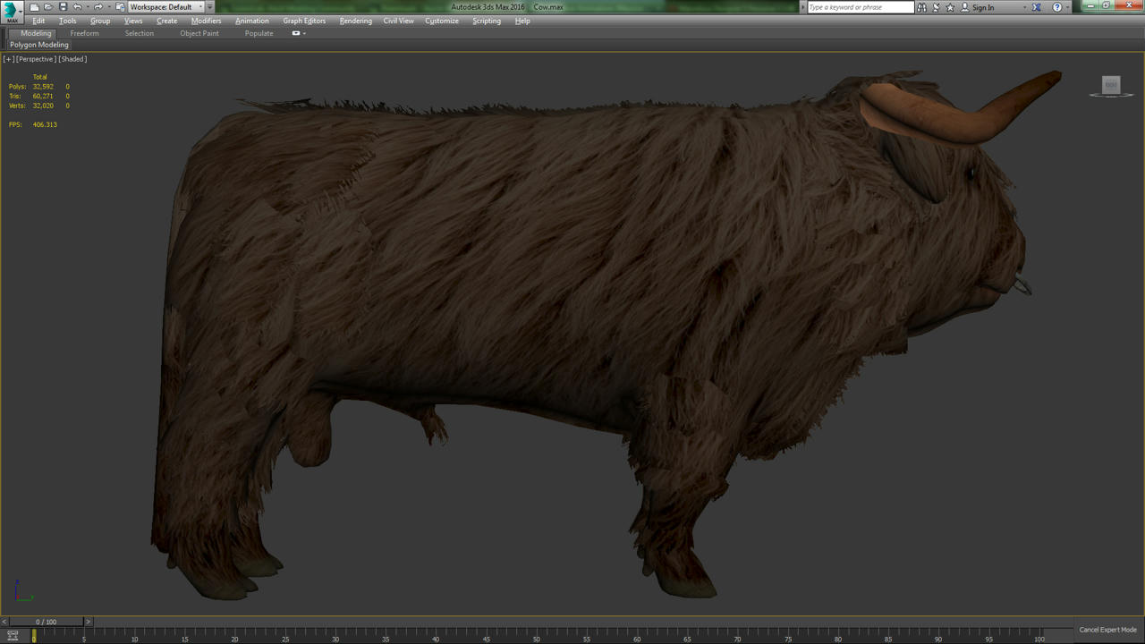Click frame 100 on the timeline
The height and width of the screenshot is (644, 1145).
(x=1039, y=636)
